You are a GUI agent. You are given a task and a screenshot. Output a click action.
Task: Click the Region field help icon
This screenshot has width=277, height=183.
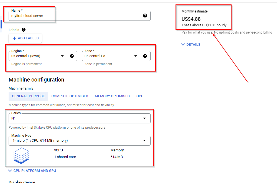coord(72,56)
